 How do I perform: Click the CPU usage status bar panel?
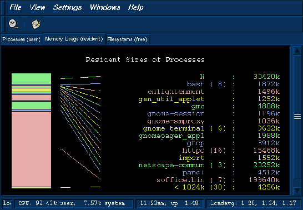tap(73, 203)
